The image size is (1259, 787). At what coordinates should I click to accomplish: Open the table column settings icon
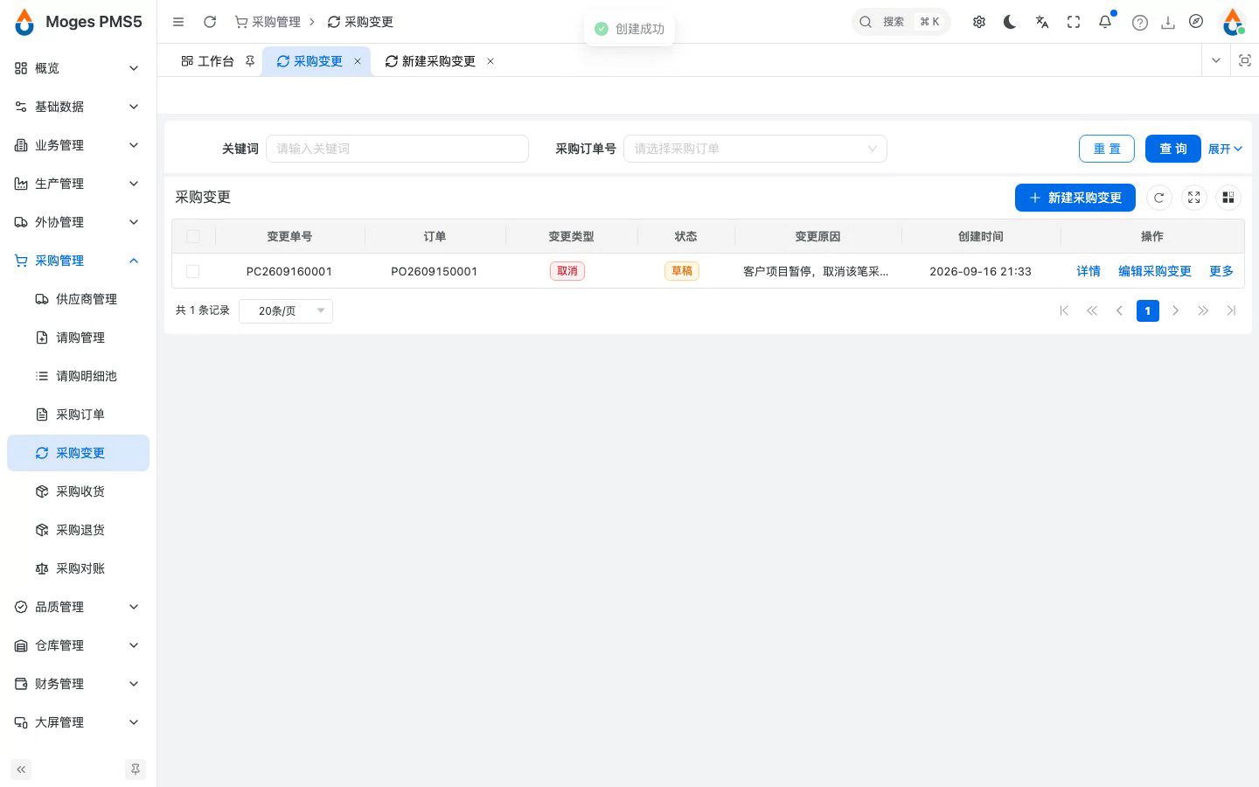coord(1228,198)
